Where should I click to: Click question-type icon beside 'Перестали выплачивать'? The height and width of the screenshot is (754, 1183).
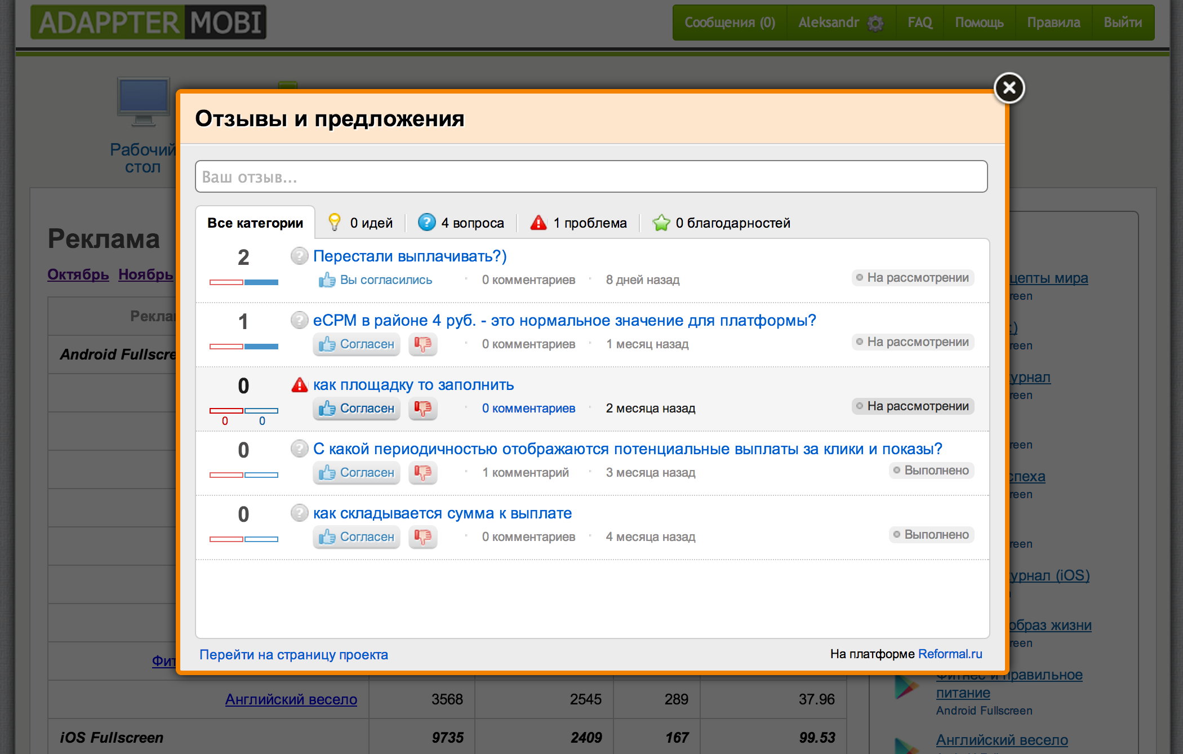(299, 256)
